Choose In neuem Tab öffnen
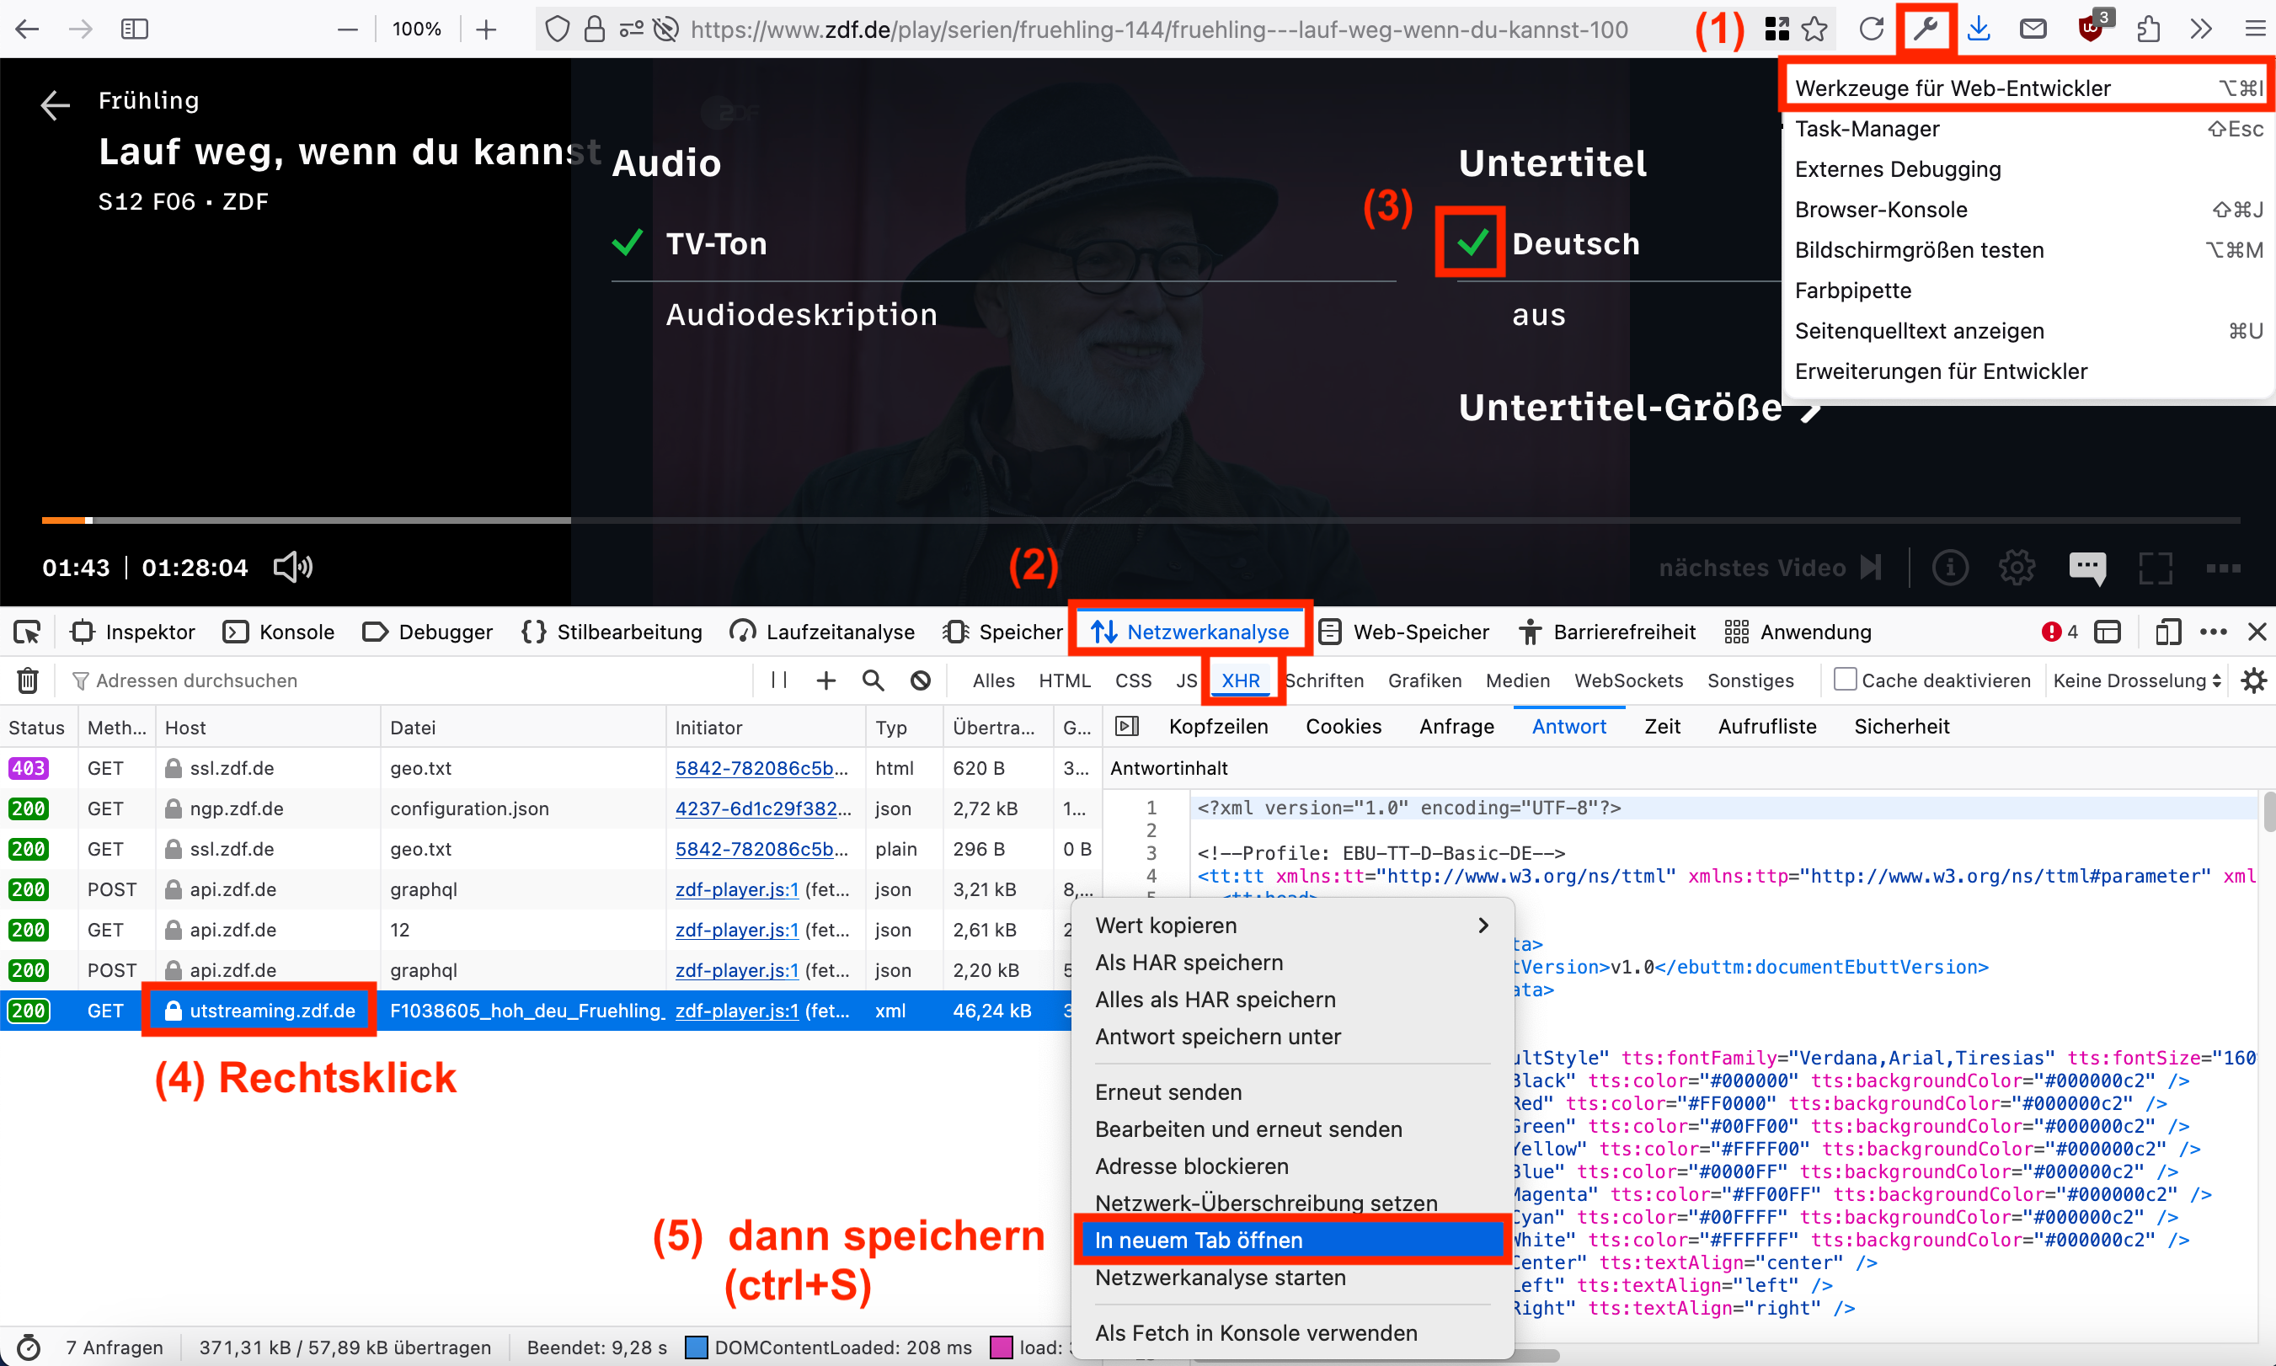 pyautogui.click(x=1293, y=1240)
